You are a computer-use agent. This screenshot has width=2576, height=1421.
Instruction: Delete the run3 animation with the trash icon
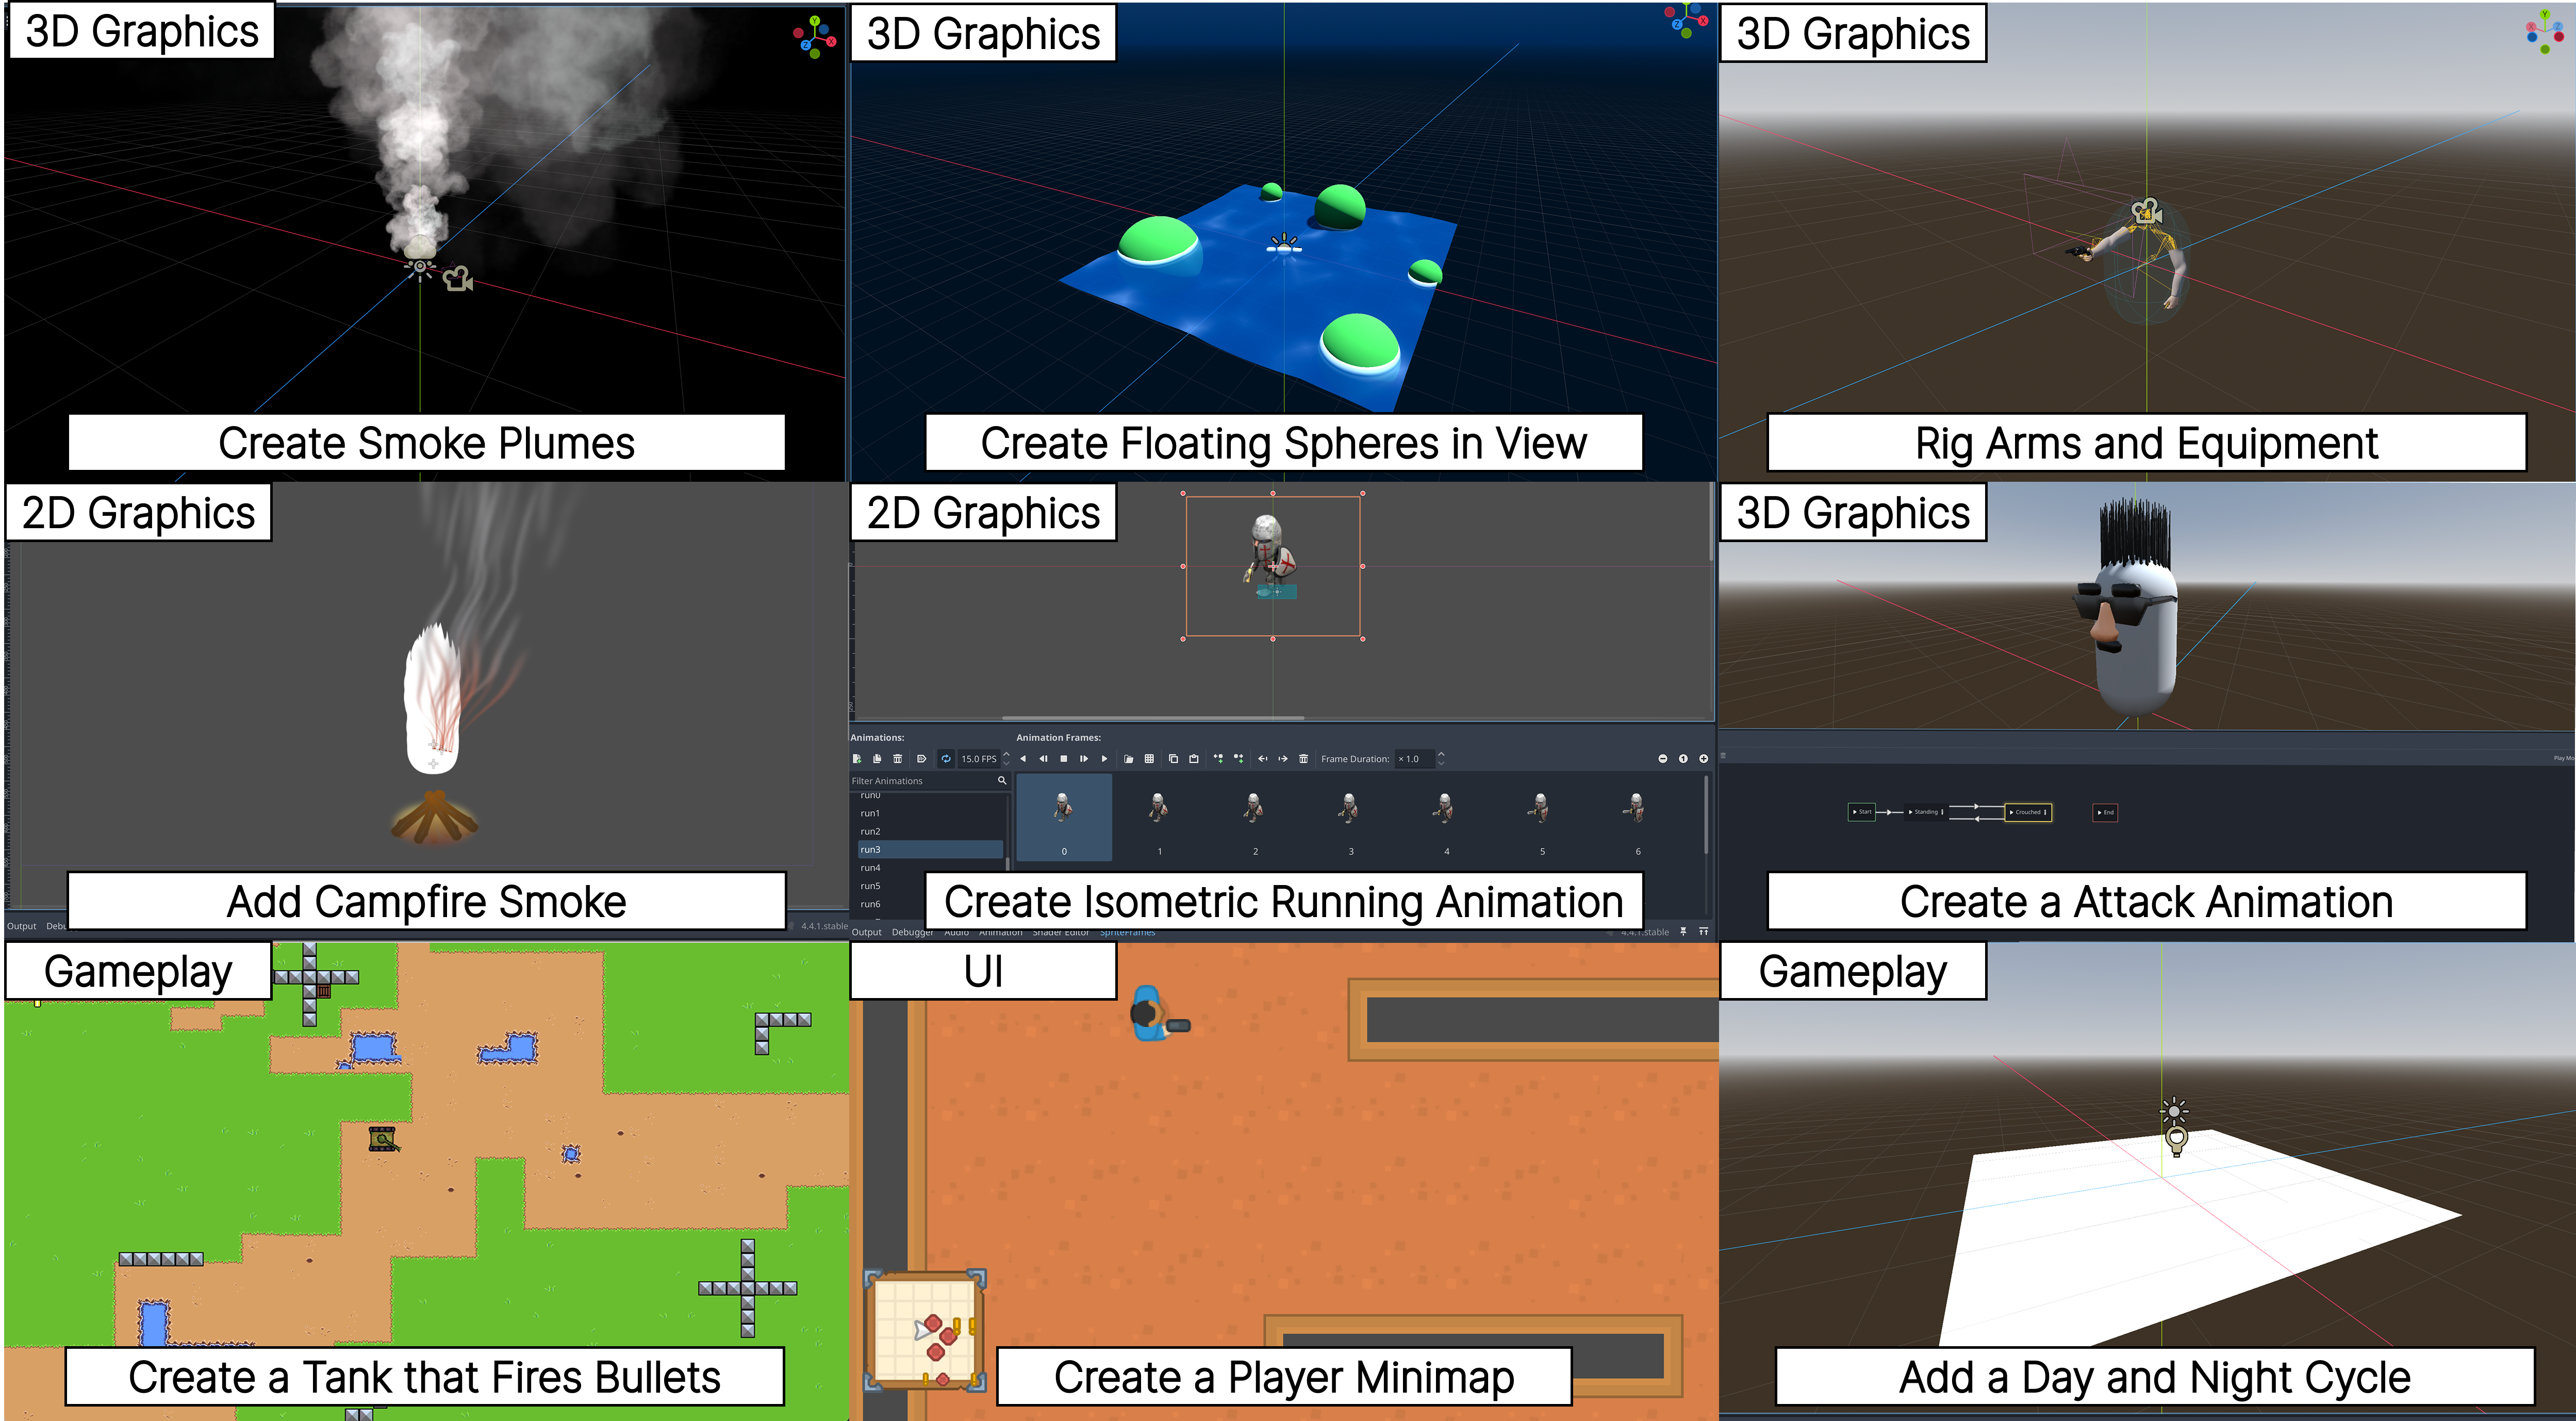[x=898, y=759]
